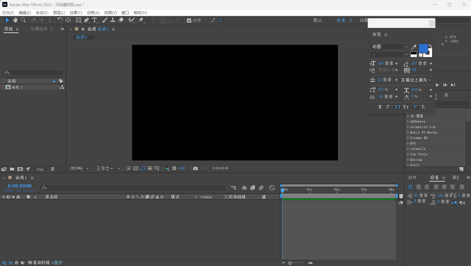Screen dimensions: 471x266
Task: Toggle mask and shape path visibility
Action: (143, 168)
